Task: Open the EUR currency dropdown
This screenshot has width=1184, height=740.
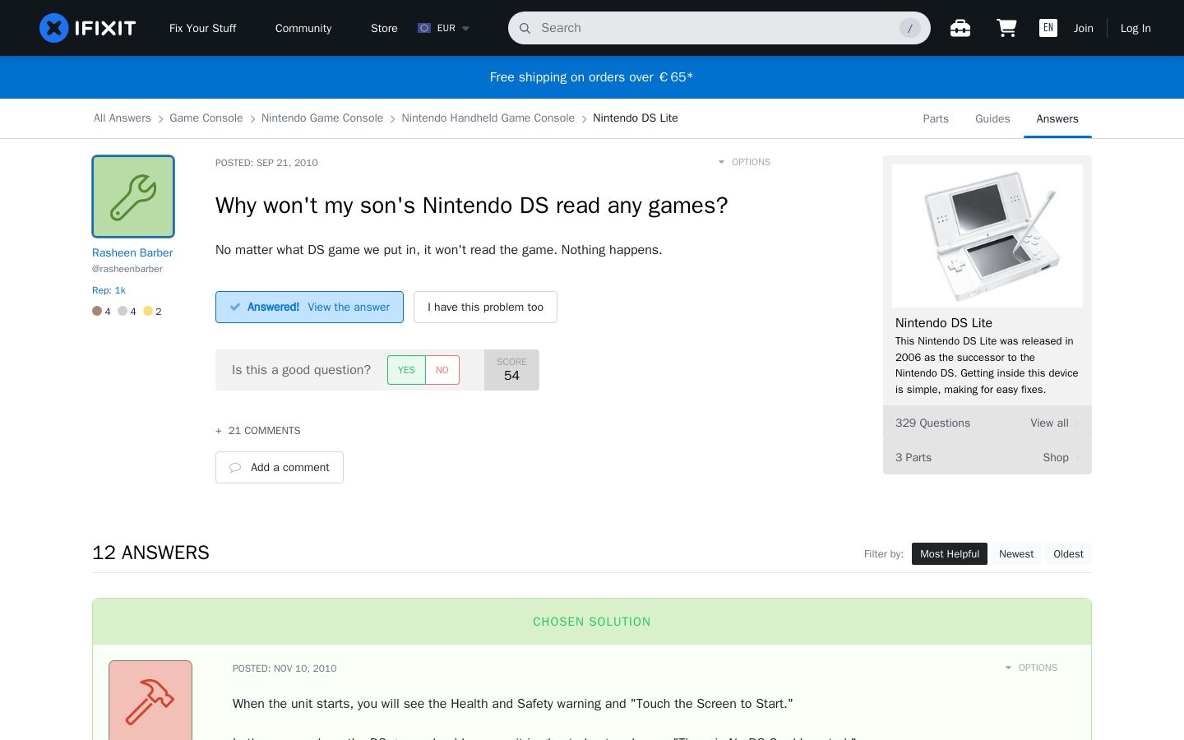Action: (444, 28)
